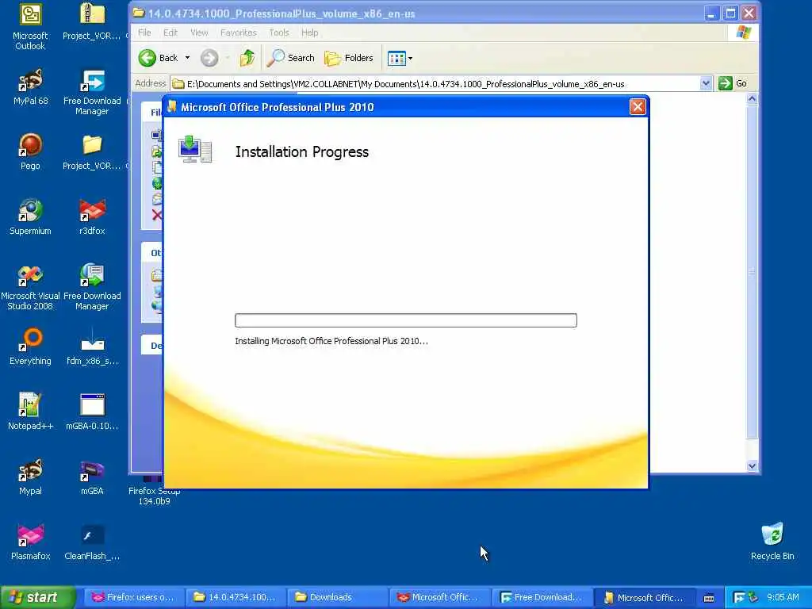
Task: Open Everything search shortcut
Action: 30,347
